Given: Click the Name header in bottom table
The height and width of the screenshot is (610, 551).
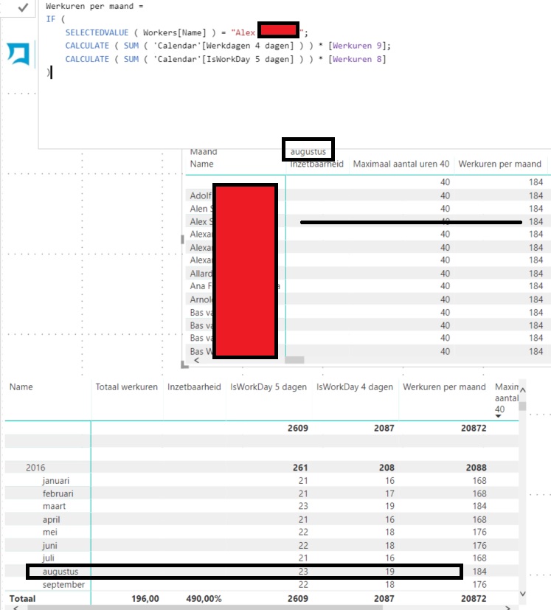Looking at the screenshot, I should [21, 387].
